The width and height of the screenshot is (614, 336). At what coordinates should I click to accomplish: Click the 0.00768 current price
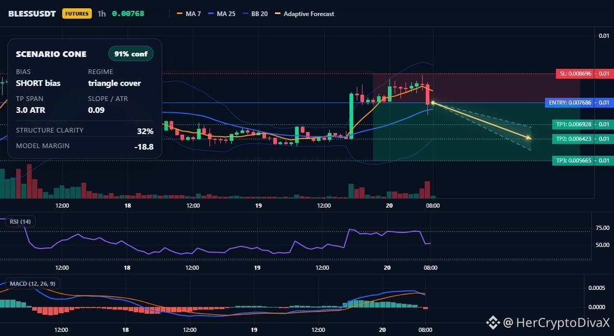(x=128, y=13)
